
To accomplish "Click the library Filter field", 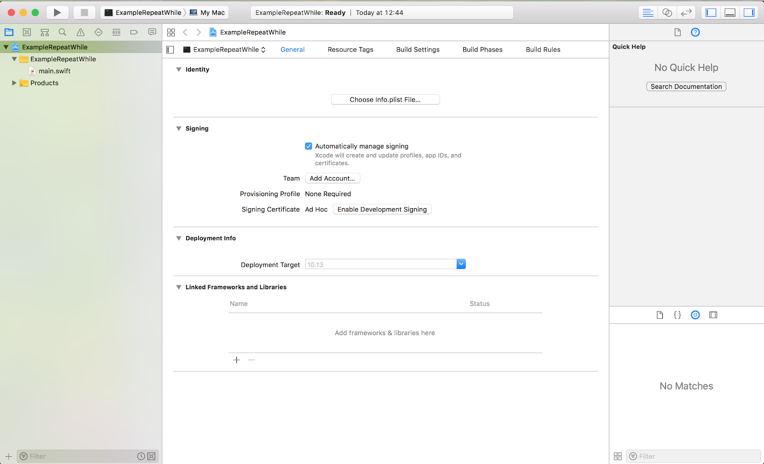I will click(x=693, y=456).
